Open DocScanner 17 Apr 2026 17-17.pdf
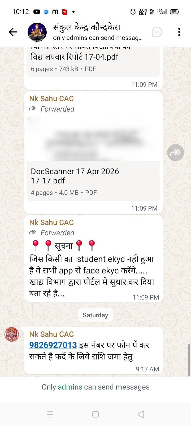 (93, 181)
